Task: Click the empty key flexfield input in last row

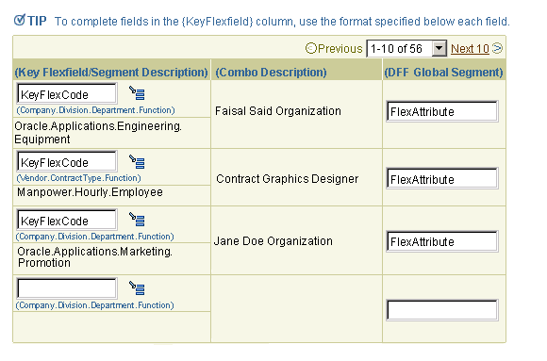Action: (x=67, y=288)
